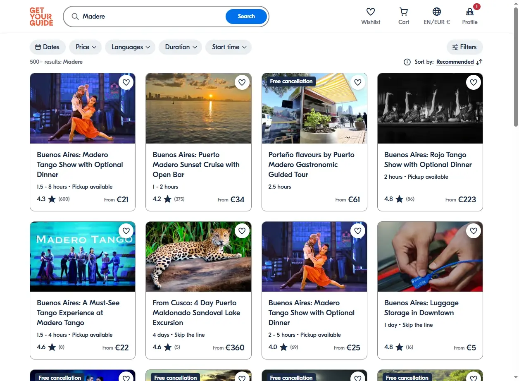The width and height of the screenshot is (519, 381).
Task: Click the Free cancellation badge on food truck card
Action: pos(291,81)
